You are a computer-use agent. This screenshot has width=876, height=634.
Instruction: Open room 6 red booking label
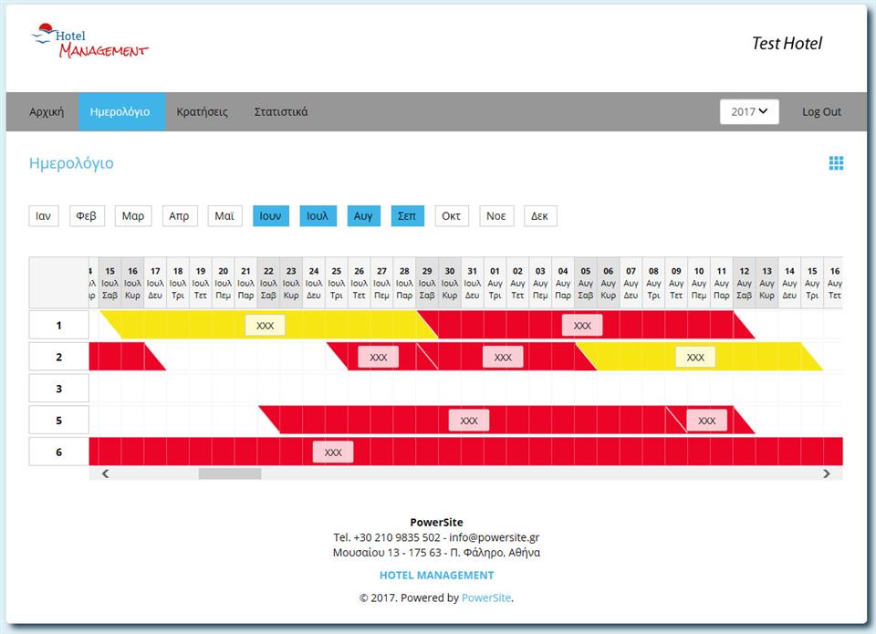[x=333, y=452]
